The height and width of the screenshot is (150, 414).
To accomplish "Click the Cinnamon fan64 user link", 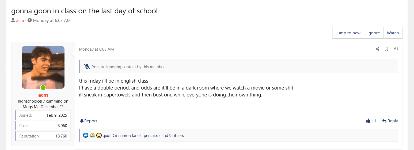I will coord(127,136).
